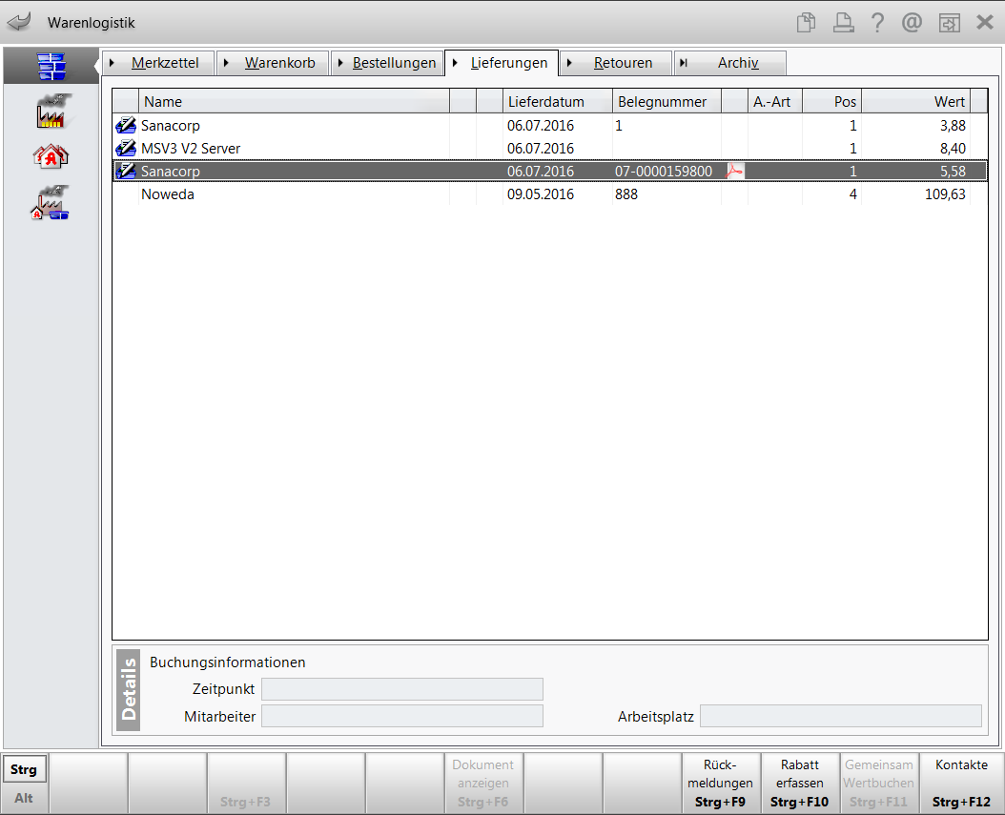Open the Bestellungen tab
The image size is (1005, 815).
[x=387, y=63]
